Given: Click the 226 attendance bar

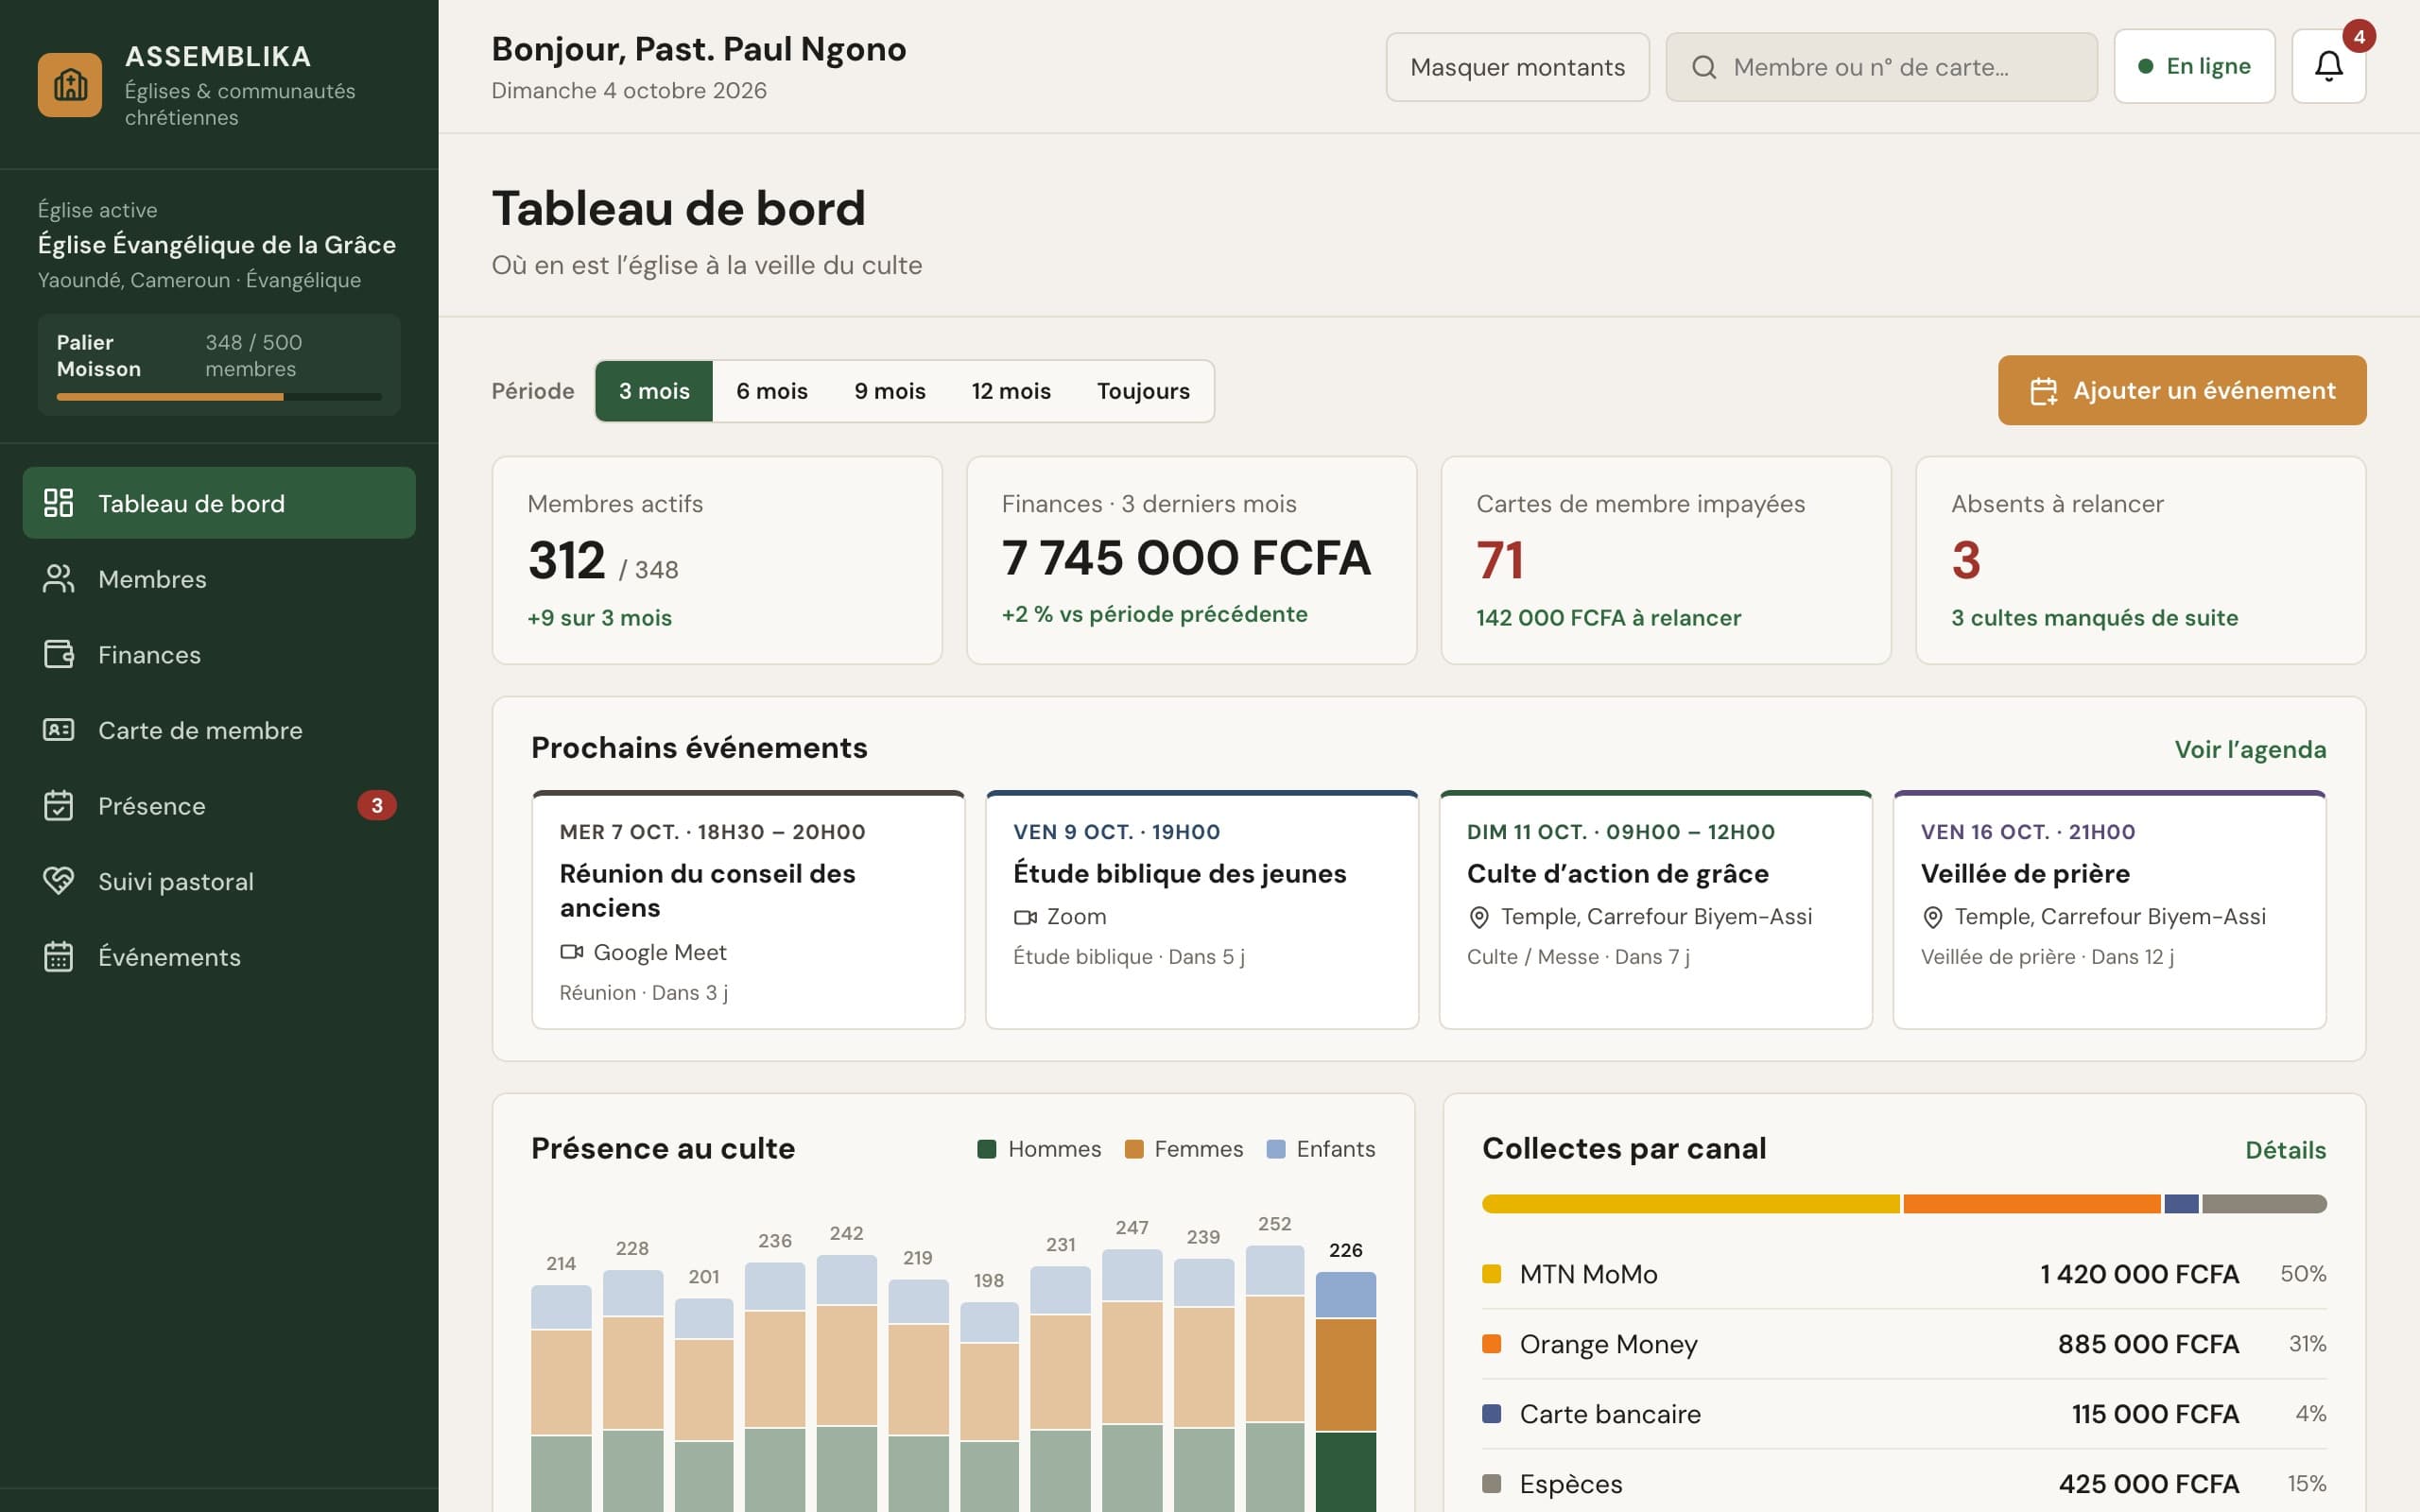Looking at the screenshot, I should tap(1345, 1391).
